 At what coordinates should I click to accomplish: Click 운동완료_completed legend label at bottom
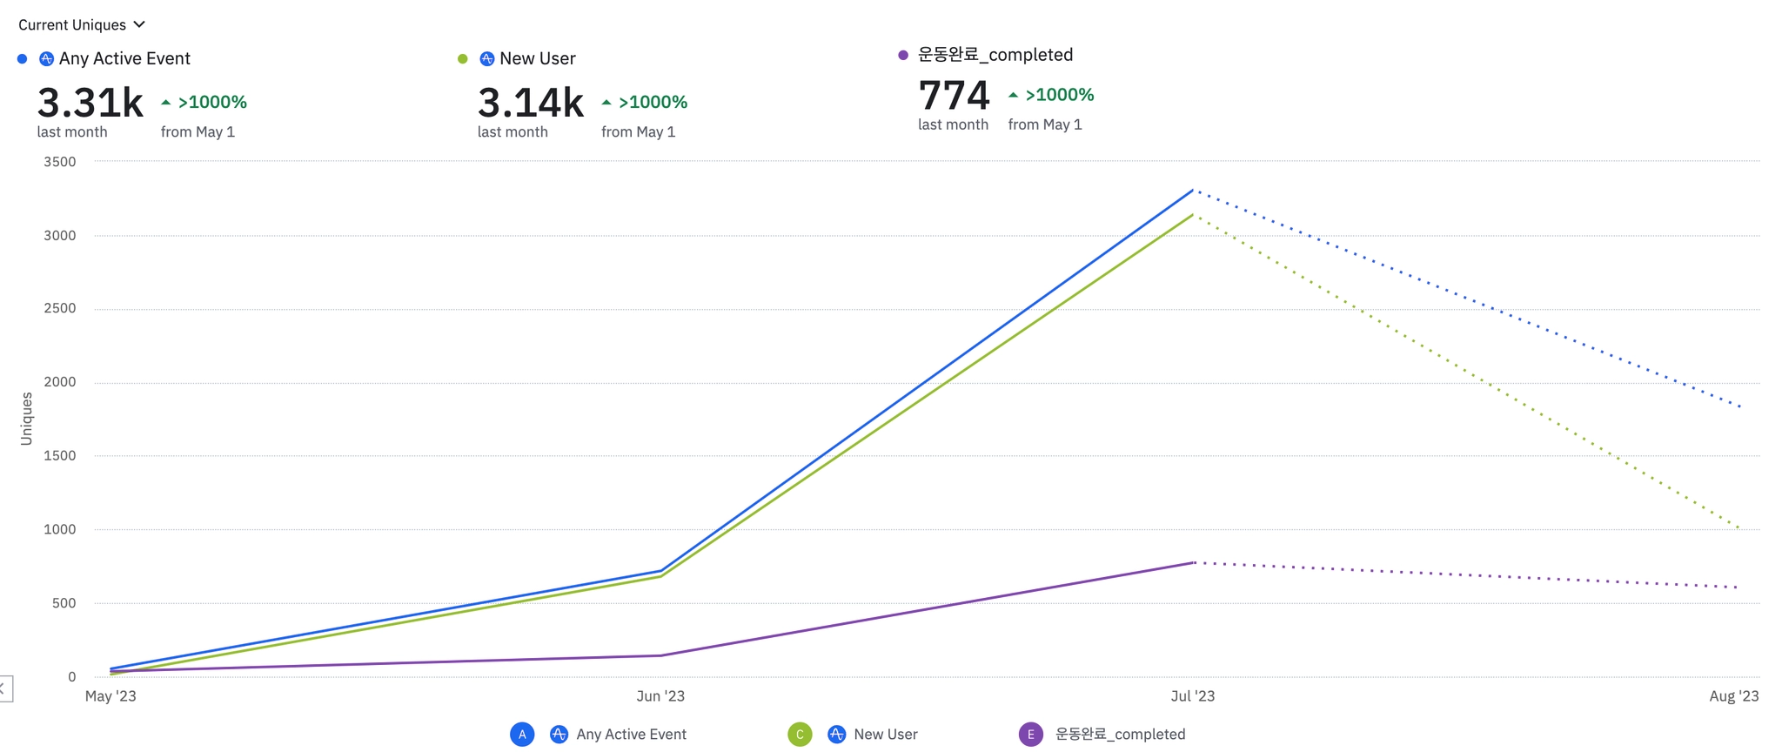[x=1120, y=735]
